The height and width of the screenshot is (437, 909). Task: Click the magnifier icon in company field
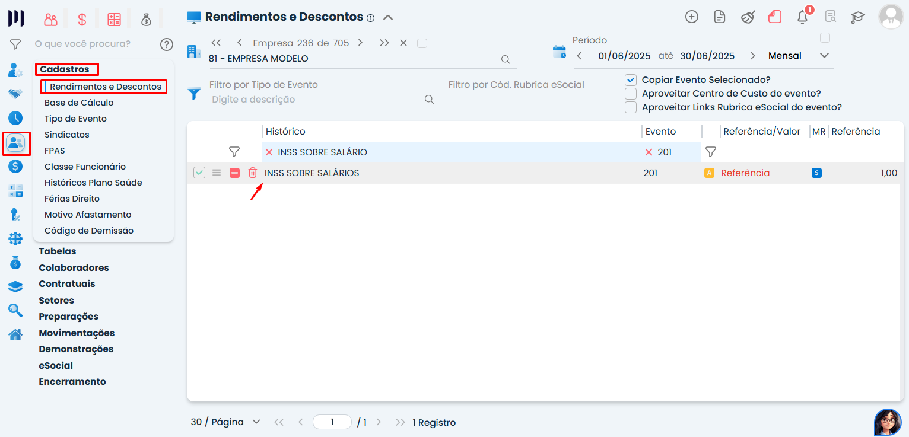click(506, 59)
